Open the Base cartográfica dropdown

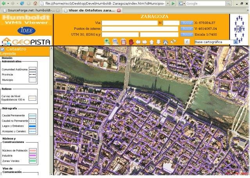[x=236, y=42]
